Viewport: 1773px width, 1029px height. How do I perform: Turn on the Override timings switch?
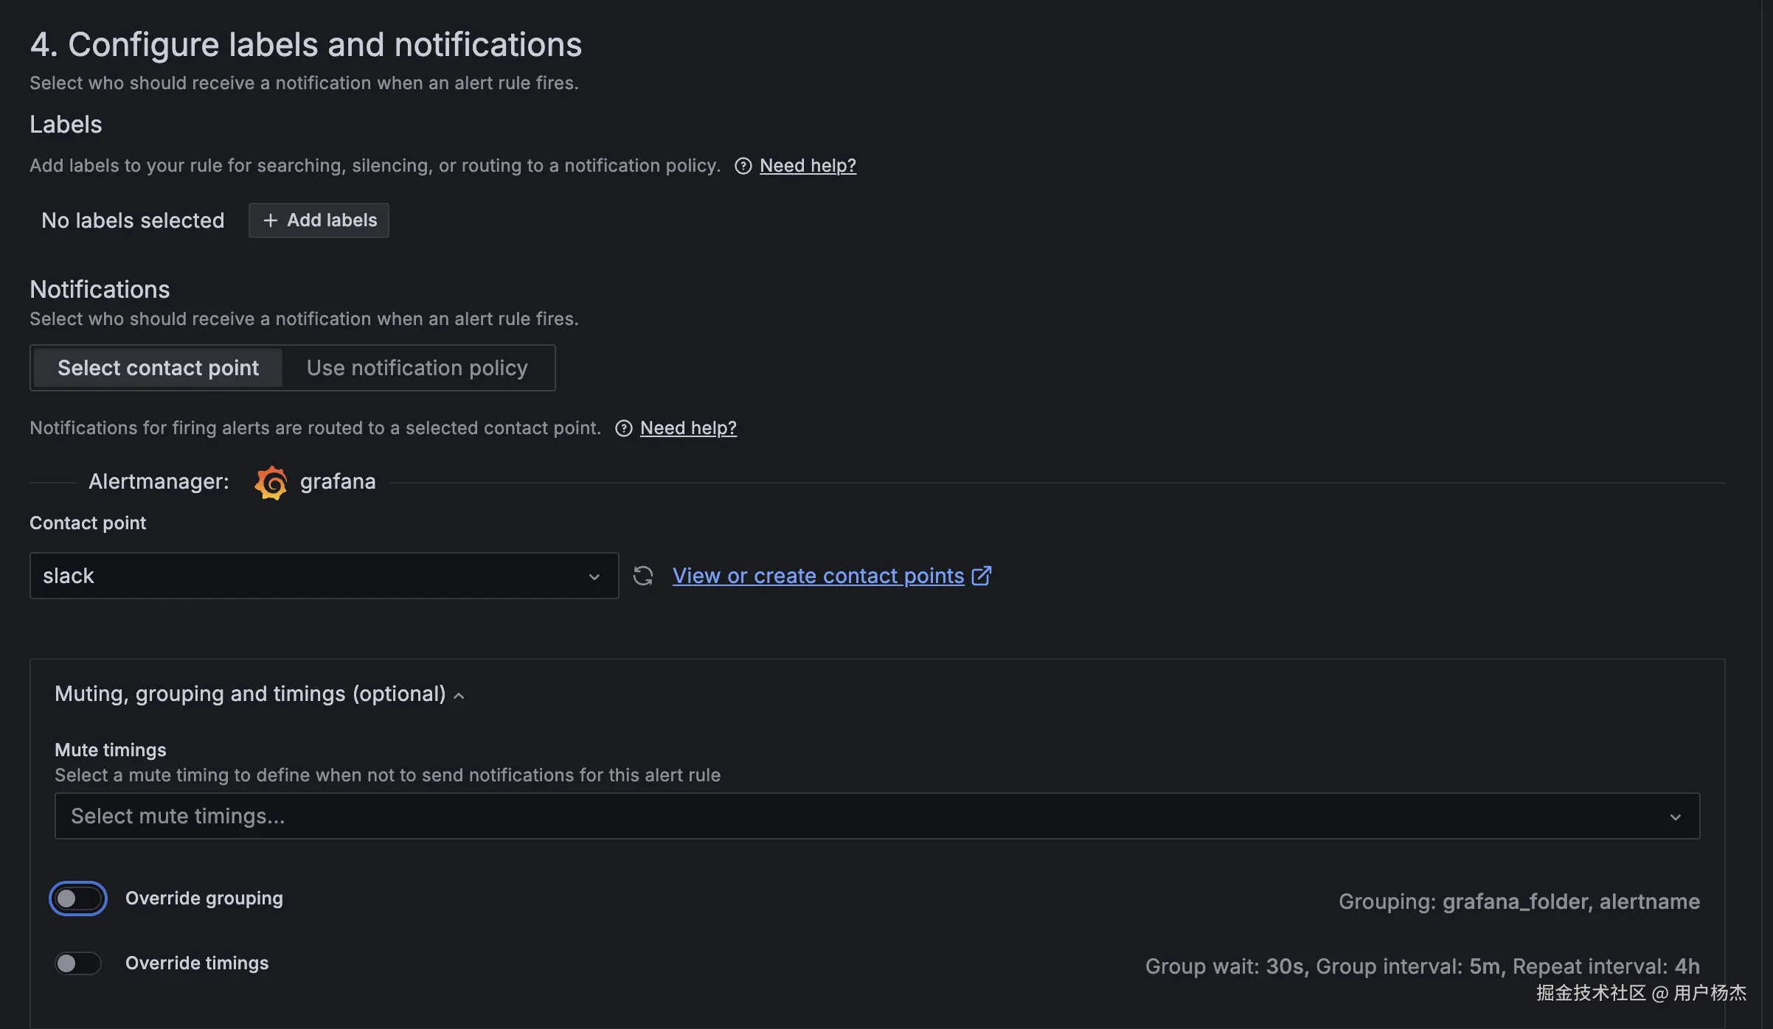tap(78, 963)
